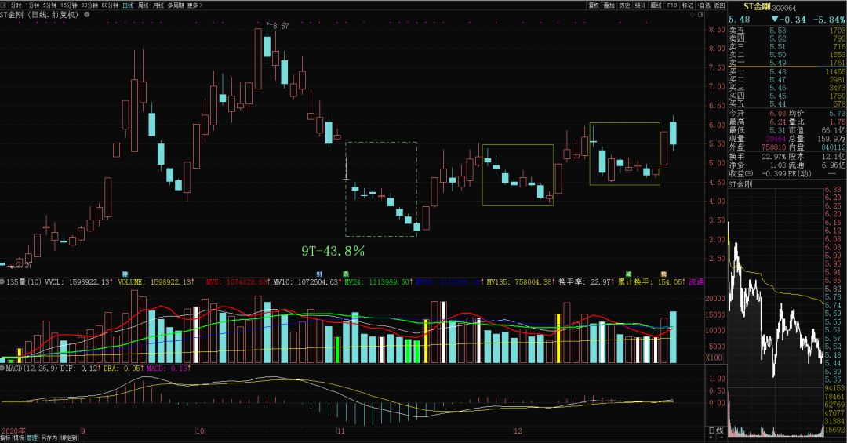
Task: Open the 模板 template tab at bottom
Action: point(19,438)
